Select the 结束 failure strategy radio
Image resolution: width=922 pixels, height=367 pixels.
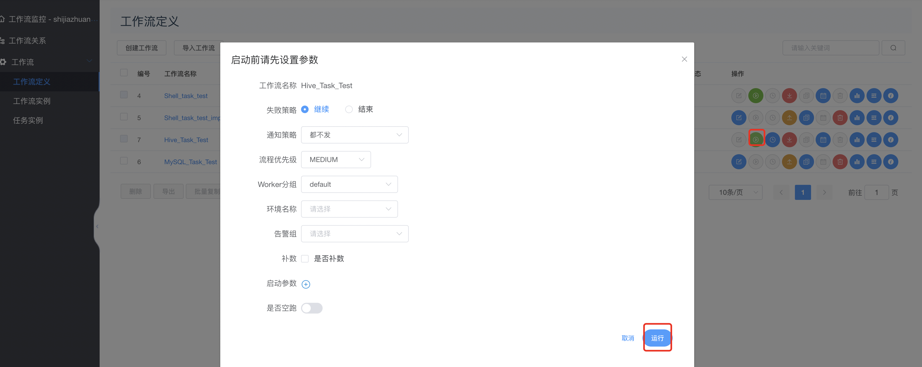[x=349, y=109]
